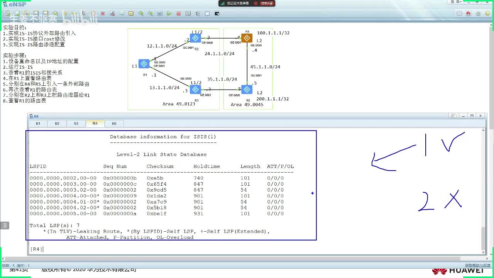This screenshot has height=278, width=494.
Task: Click the red X delete icon
Action: point(103,14)
